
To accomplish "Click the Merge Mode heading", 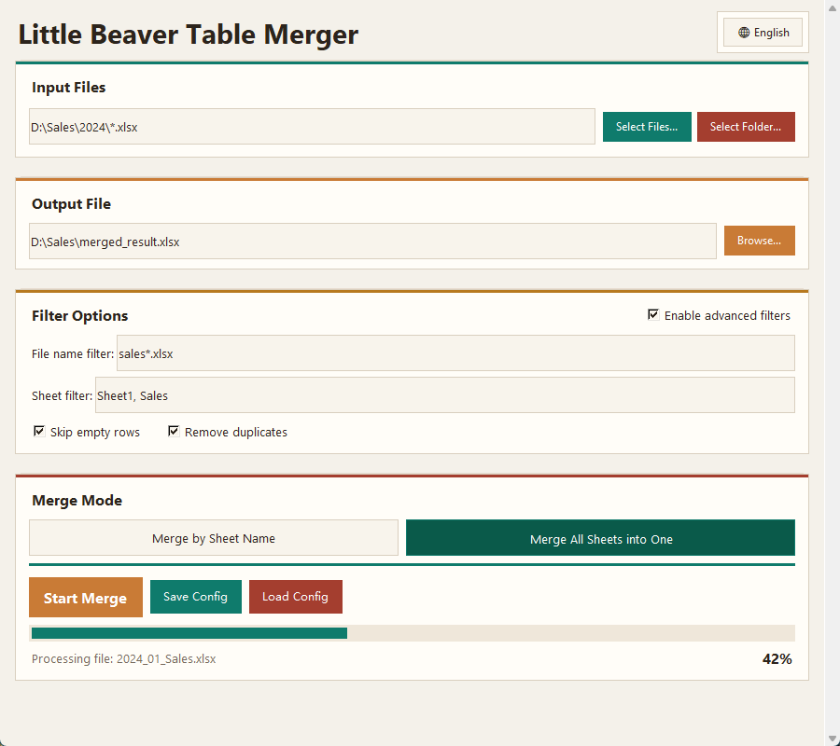I will click(77, 501).
